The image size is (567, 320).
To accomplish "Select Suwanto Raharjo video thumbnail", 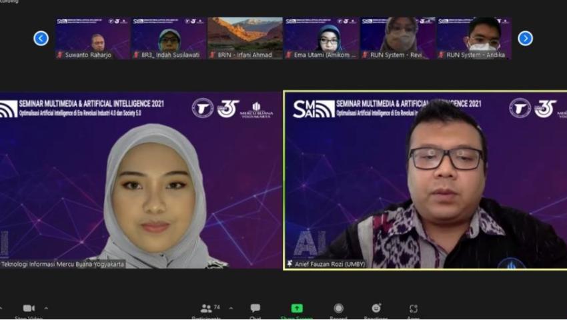I will 93,38.
